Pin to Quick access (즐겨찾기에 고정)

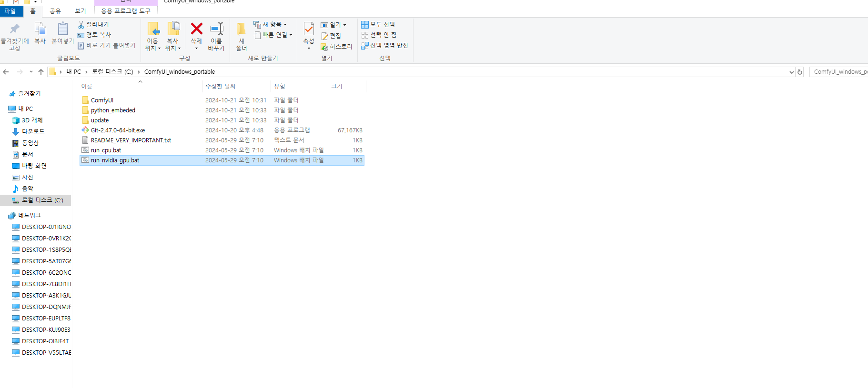tap(15, 36)
